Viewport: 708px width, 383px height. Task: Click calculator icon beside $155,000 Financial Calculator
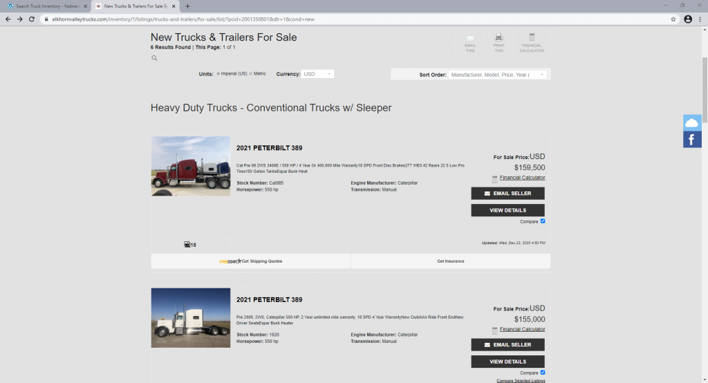pyautogui.click(x=494, y=330)
